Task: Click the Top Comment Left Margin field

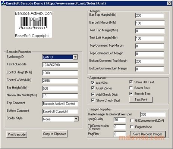Action: pyautogui.click(x=150, y=54)
